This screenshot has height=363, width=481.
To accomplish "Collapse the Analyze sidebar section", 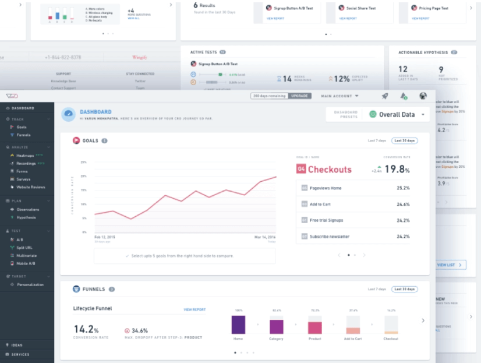I will [x=48, y=147].
